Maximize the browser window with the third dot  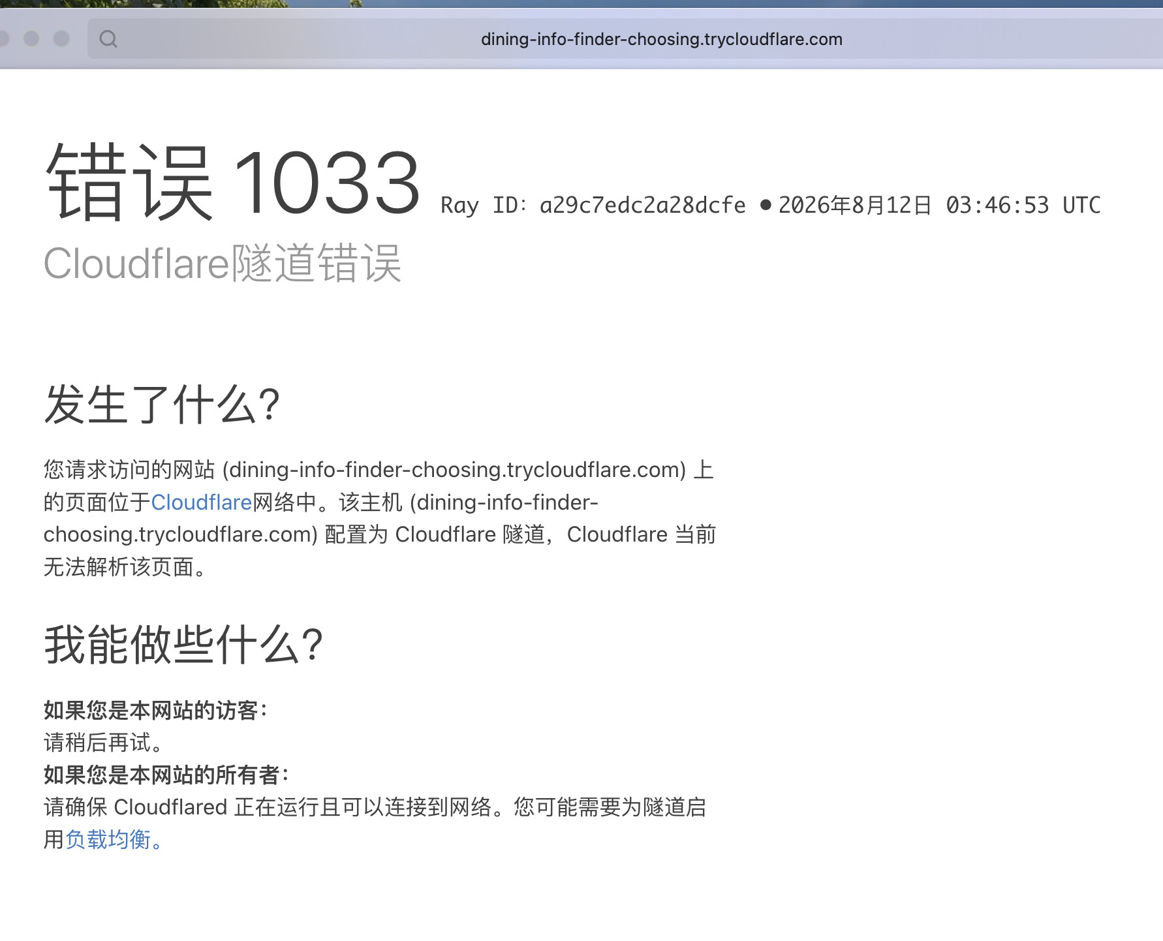pos(61,39)
